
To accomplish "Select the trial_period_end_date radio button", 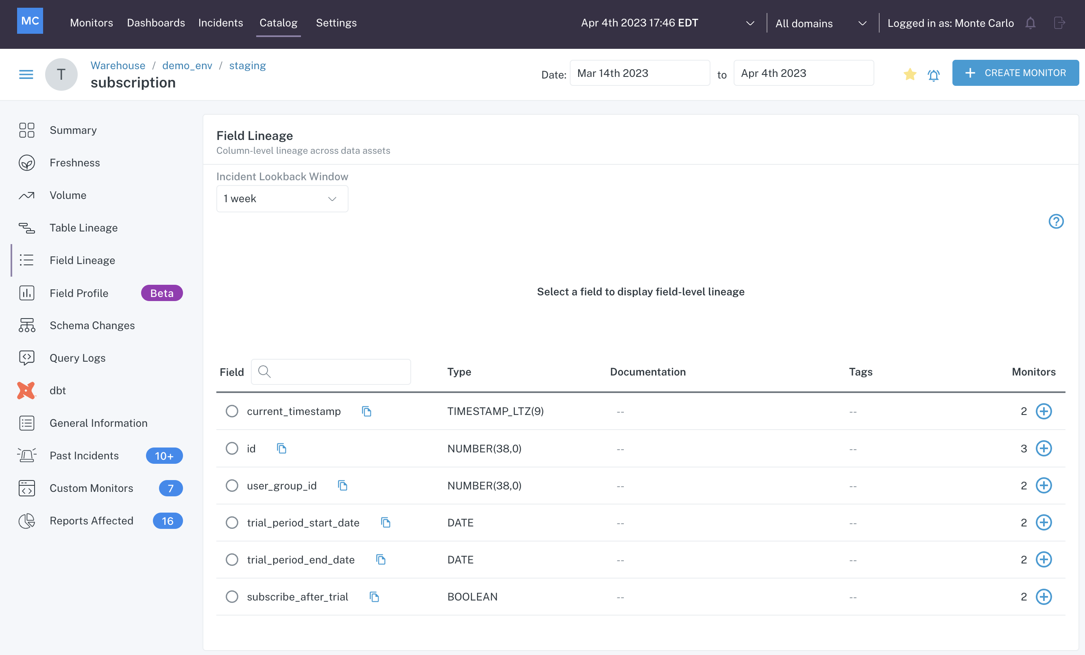I will click(x=232, y=559).
